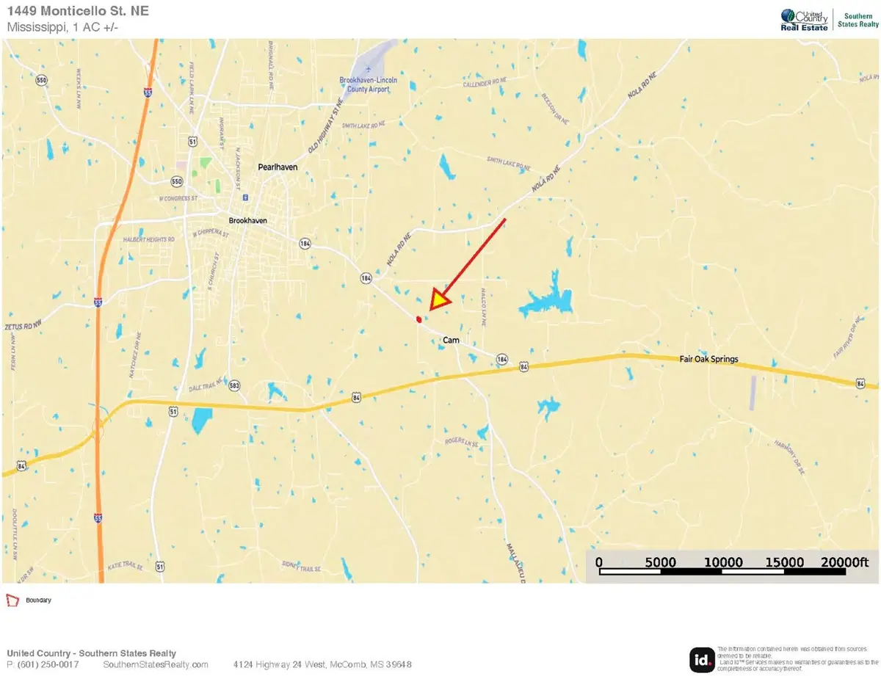Click the Highway 583 route shield
Image resolution: width=881 pixels, height=676 pixels.
click(234, 385)
